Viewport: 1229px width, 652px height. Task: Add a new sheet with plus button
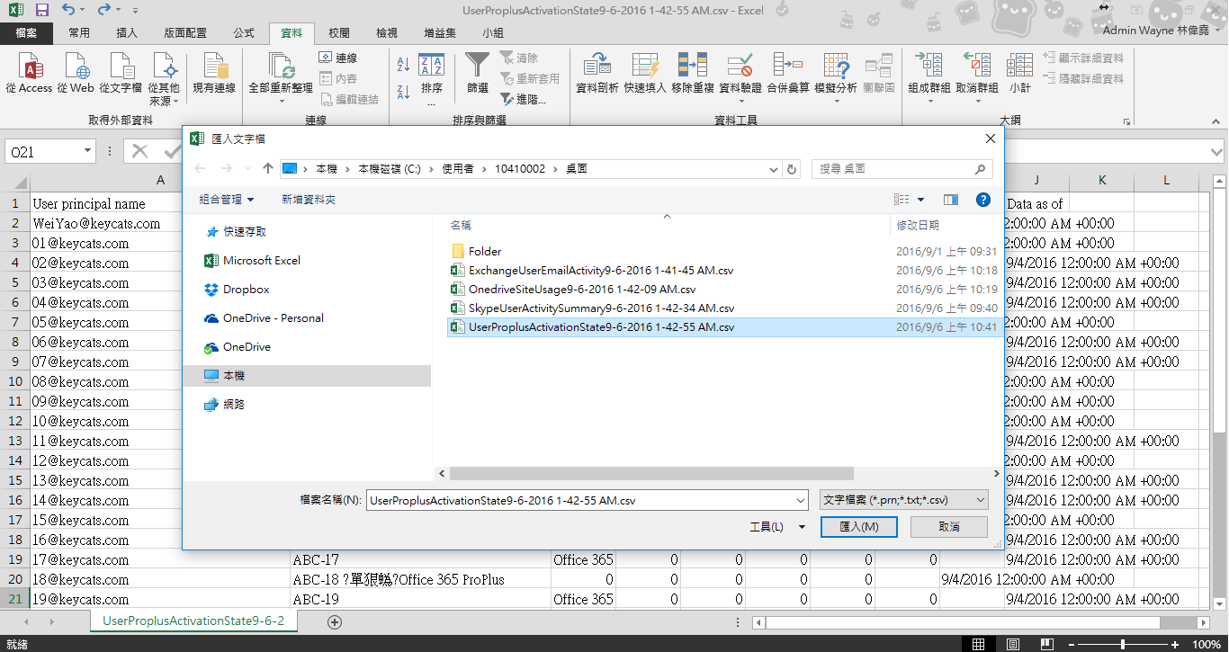tap(335, 621)
